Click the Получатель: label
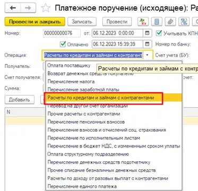 (x=18, y=66)
